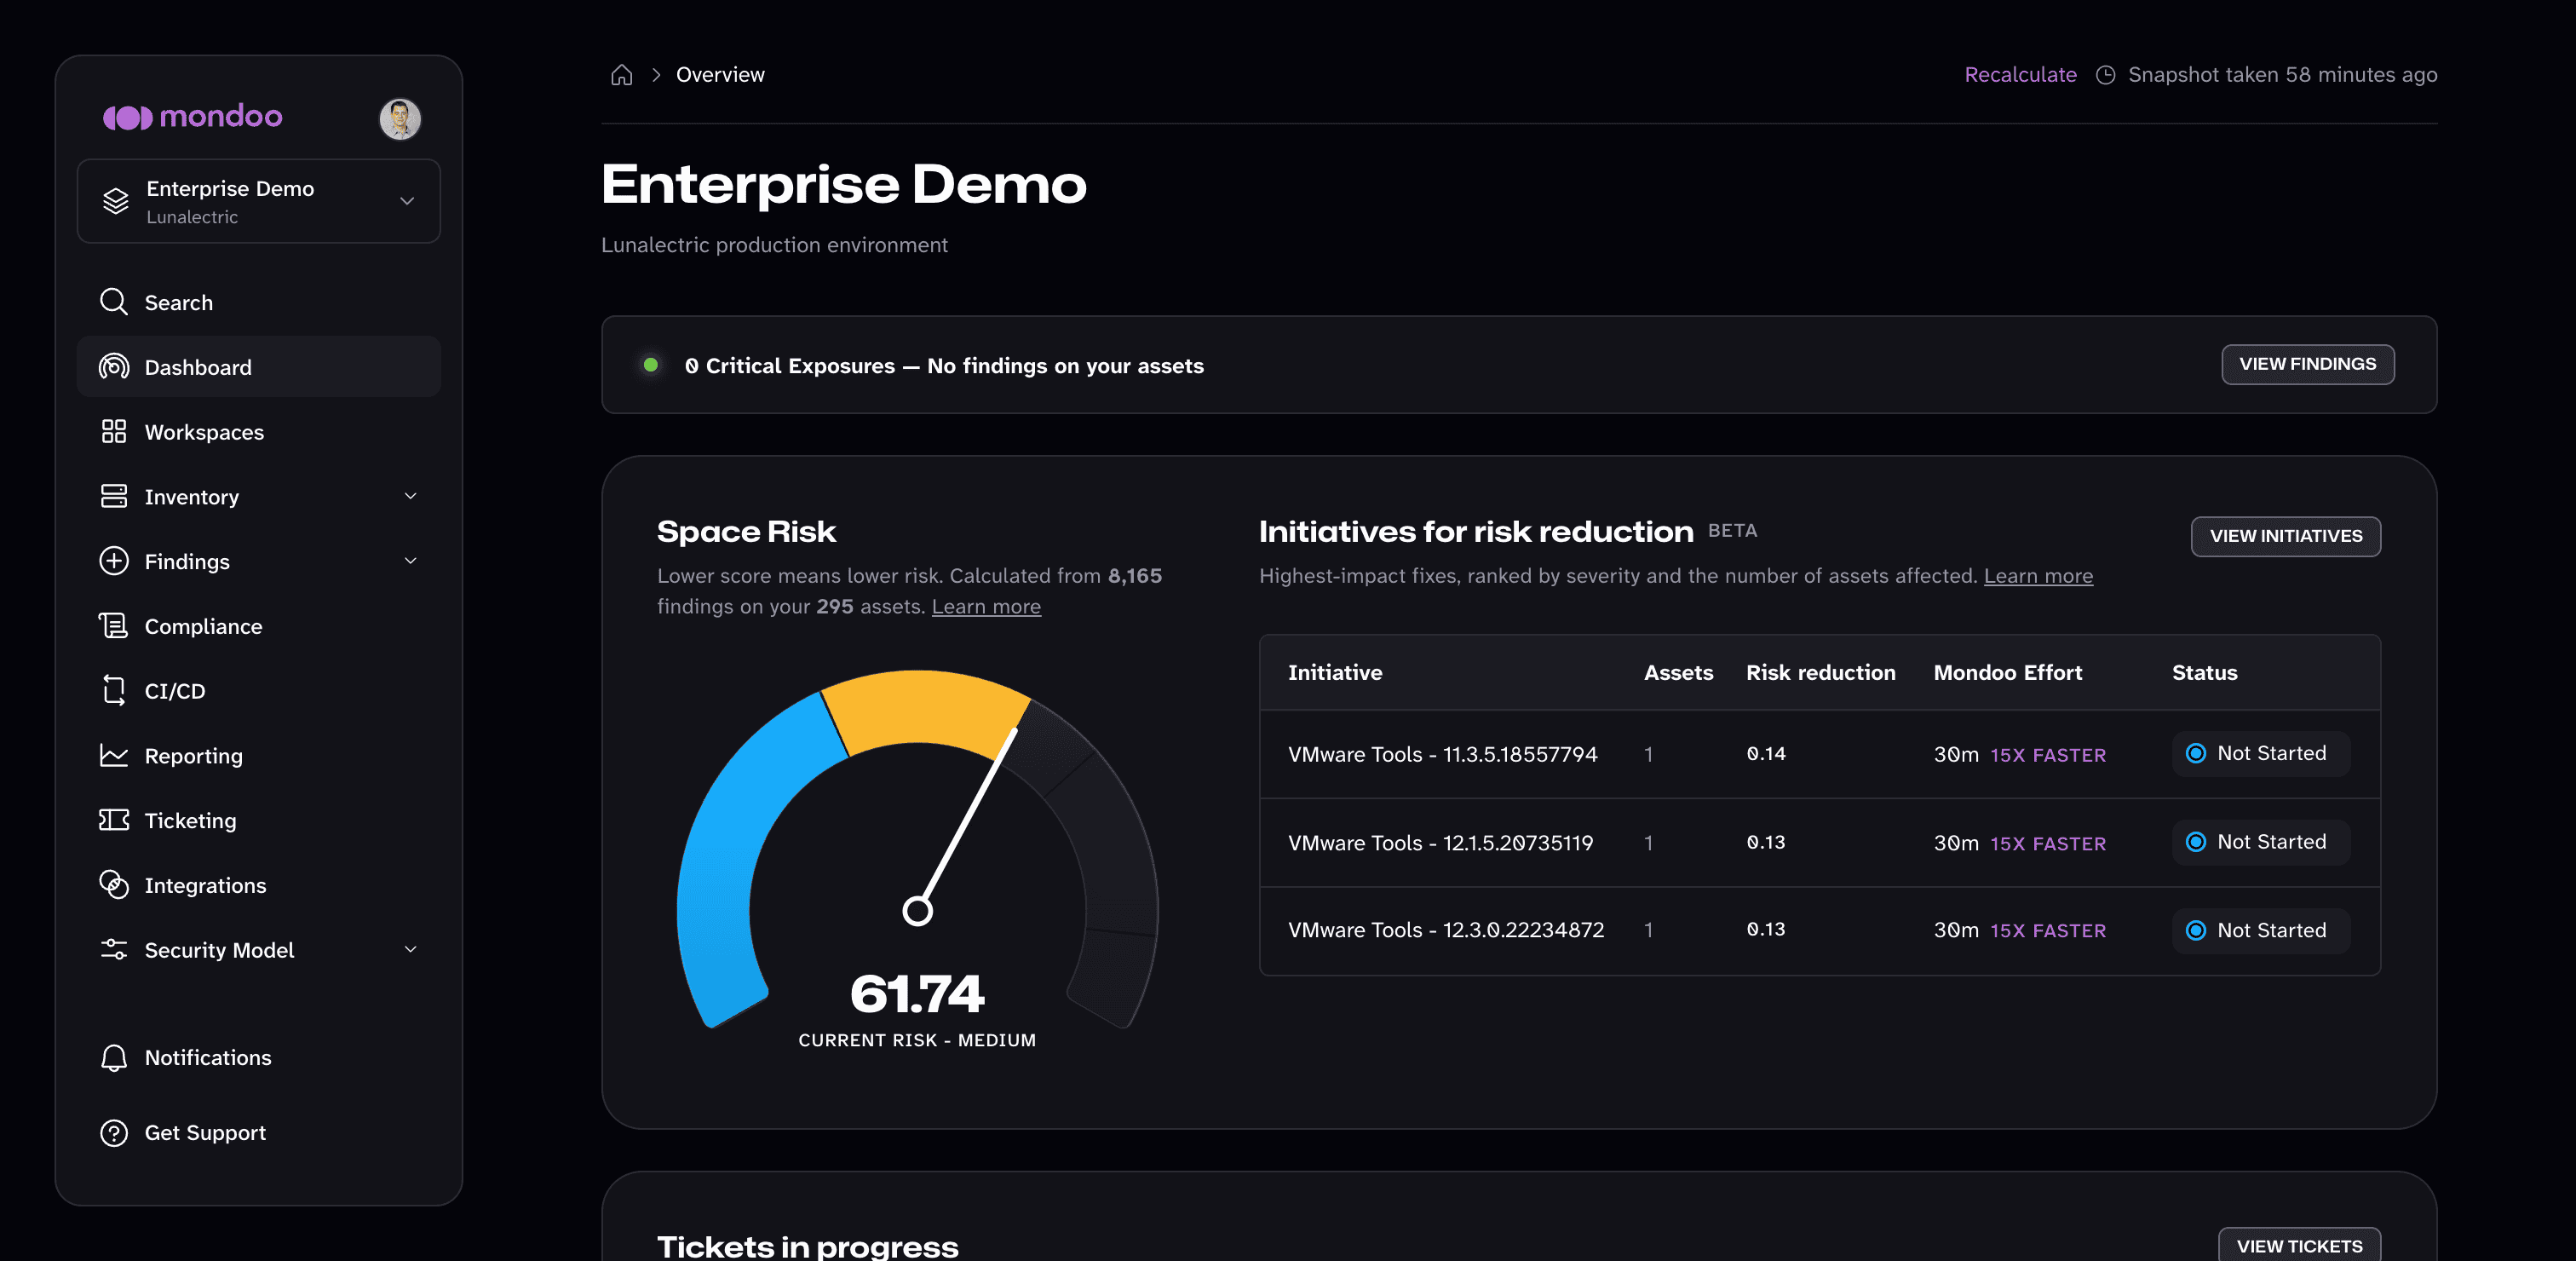Open Get Support from the sidebar
The image size is (2576, 1261).
pyautogui.click(x=259, y=1132)
